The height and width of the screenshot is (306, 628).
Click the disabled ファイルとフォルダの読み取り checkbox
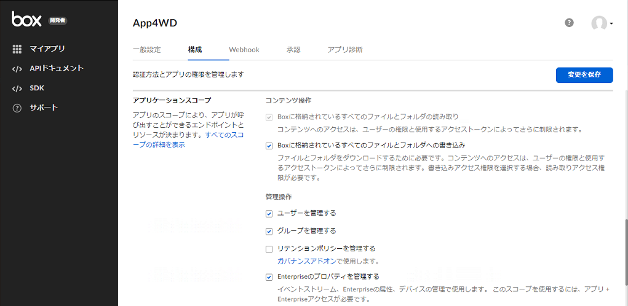[269, 117]
